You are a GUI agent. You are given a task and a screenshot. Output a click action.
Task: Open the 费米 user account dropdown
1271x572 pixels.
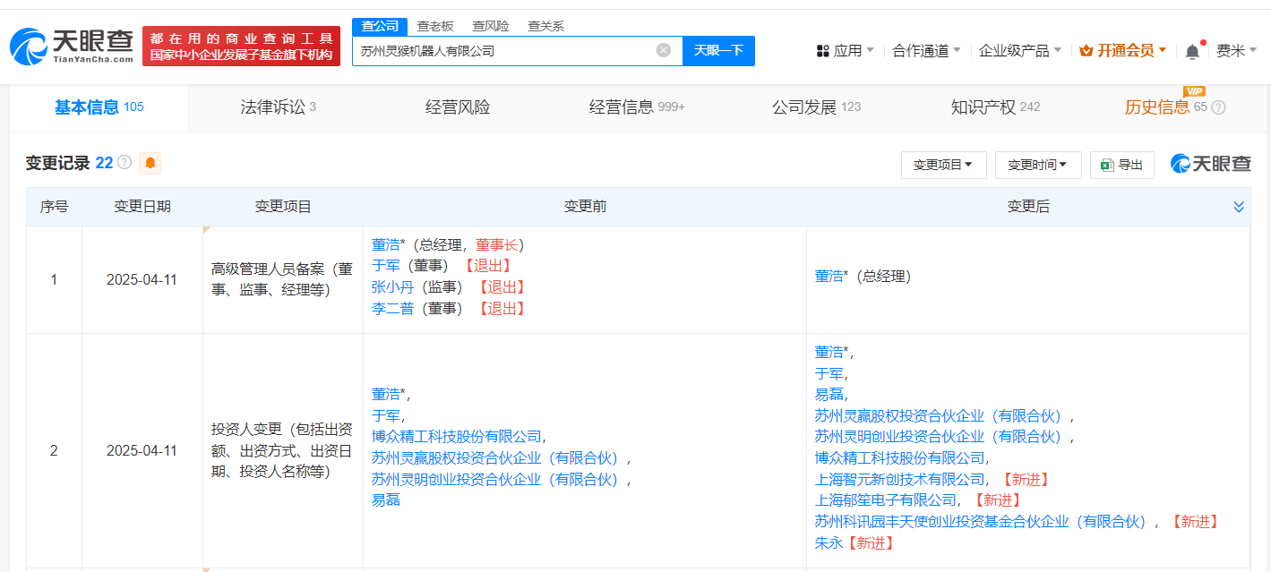(1237, 51)
